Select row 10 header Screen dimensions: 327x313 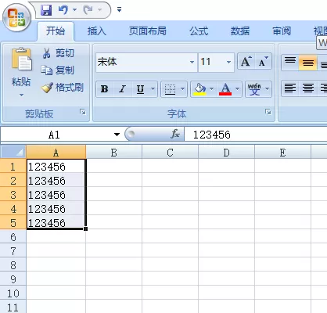click(13, 293)
